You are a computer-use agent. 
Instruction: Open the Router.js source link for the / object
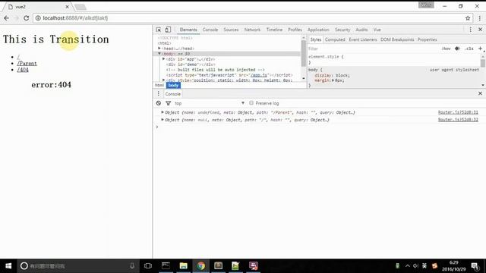(x=458, y=120)
